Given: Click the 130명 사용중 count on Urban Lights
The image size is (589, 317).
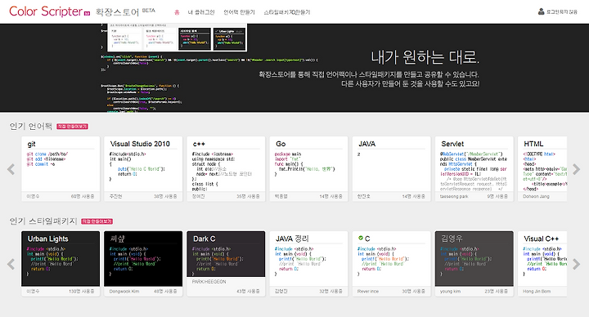Looking at the screenshot, I should click(82, 291).
